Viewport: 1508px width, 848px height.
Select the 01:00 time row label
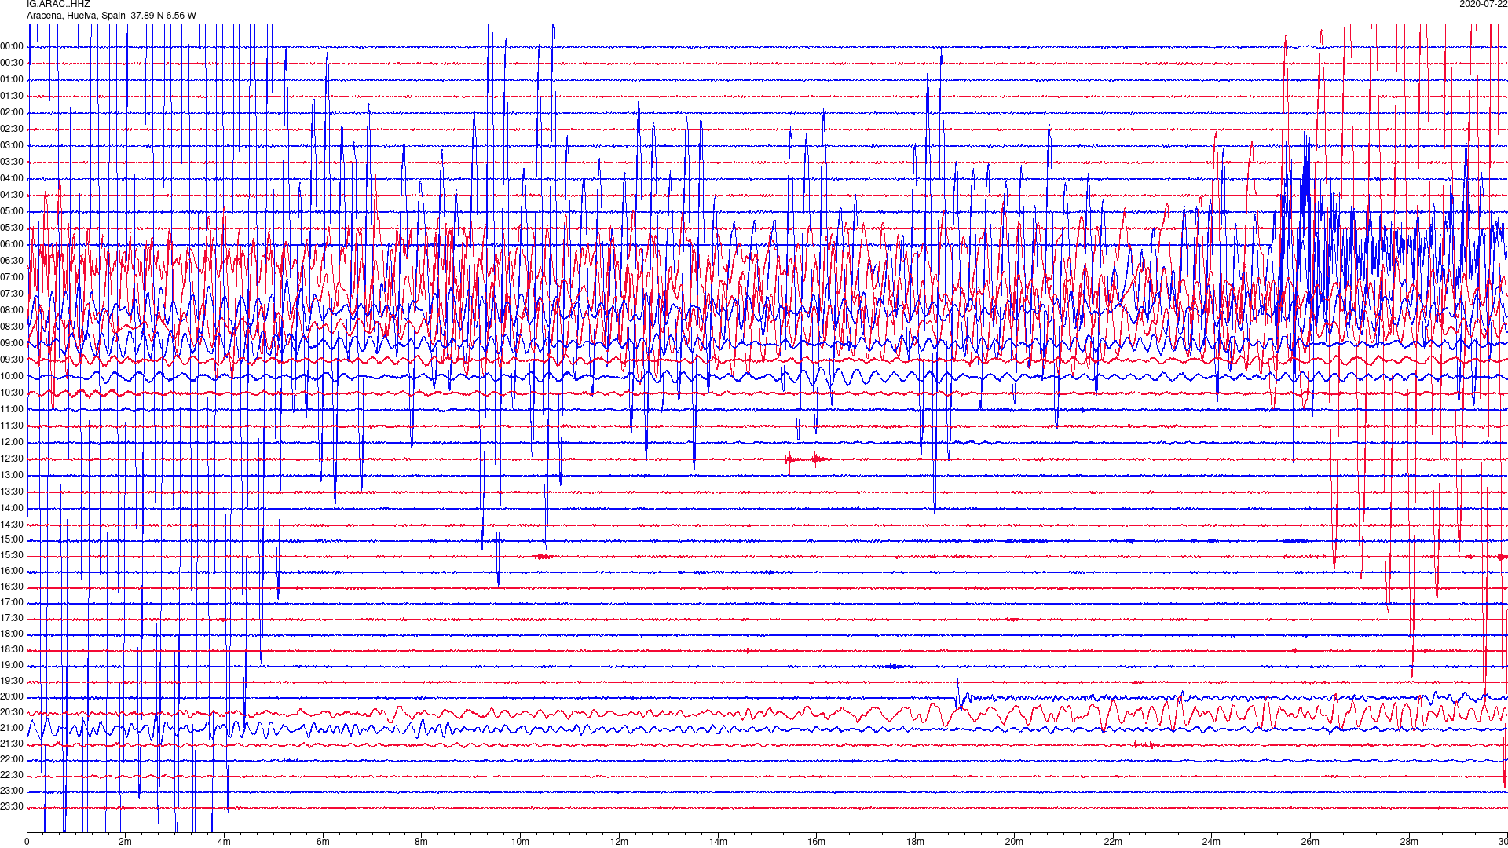(12, 80)
